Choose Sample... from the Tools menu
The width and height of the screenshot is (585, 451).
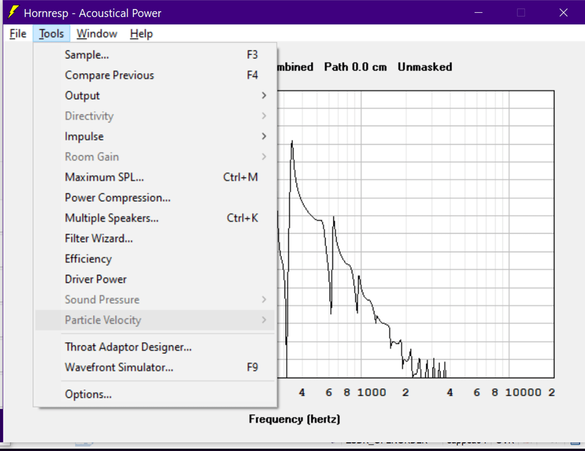155,55
